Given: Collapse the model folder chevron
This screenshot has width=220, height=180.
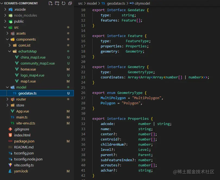Looking at the screenshot, I should (x=7, y=87).
